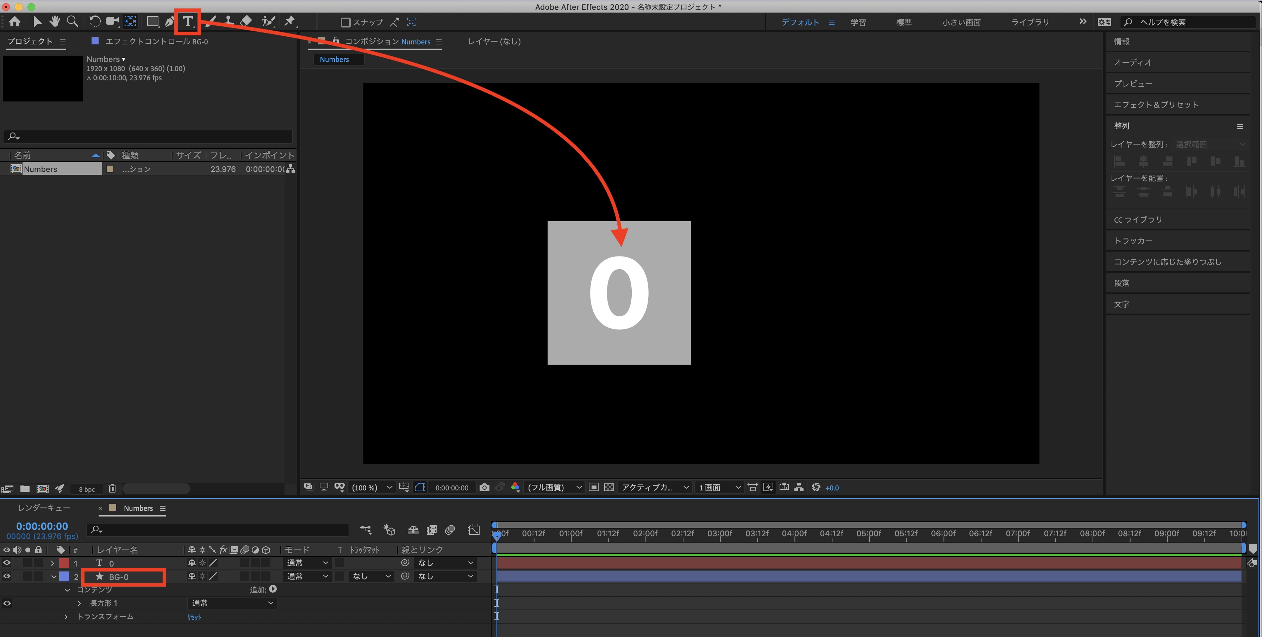This screenshot has height=637, width=1262.
Task: Switch to the 学習 workspace
Action: (x=858, y=22)
